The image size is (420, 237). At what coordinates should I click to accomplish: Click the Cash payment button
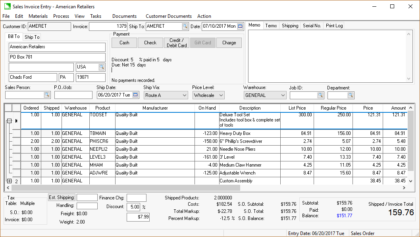[x=124, y=42]
